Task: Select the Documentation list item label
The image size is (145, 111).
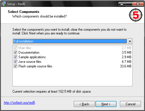Action: [29, 52]
